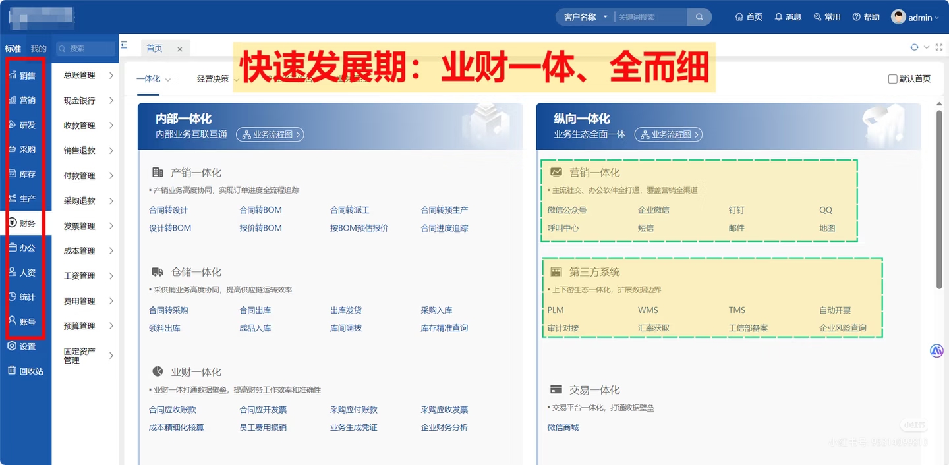Switch to the 经营决策 tab

[213, 79]
